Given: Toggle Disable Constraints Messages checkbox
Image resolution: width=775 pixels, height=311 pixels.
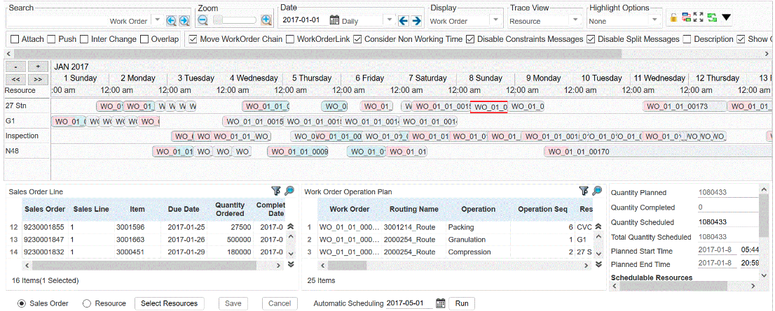Looking at the screenshot, I should pyautogui.click(x=470, y=39).
